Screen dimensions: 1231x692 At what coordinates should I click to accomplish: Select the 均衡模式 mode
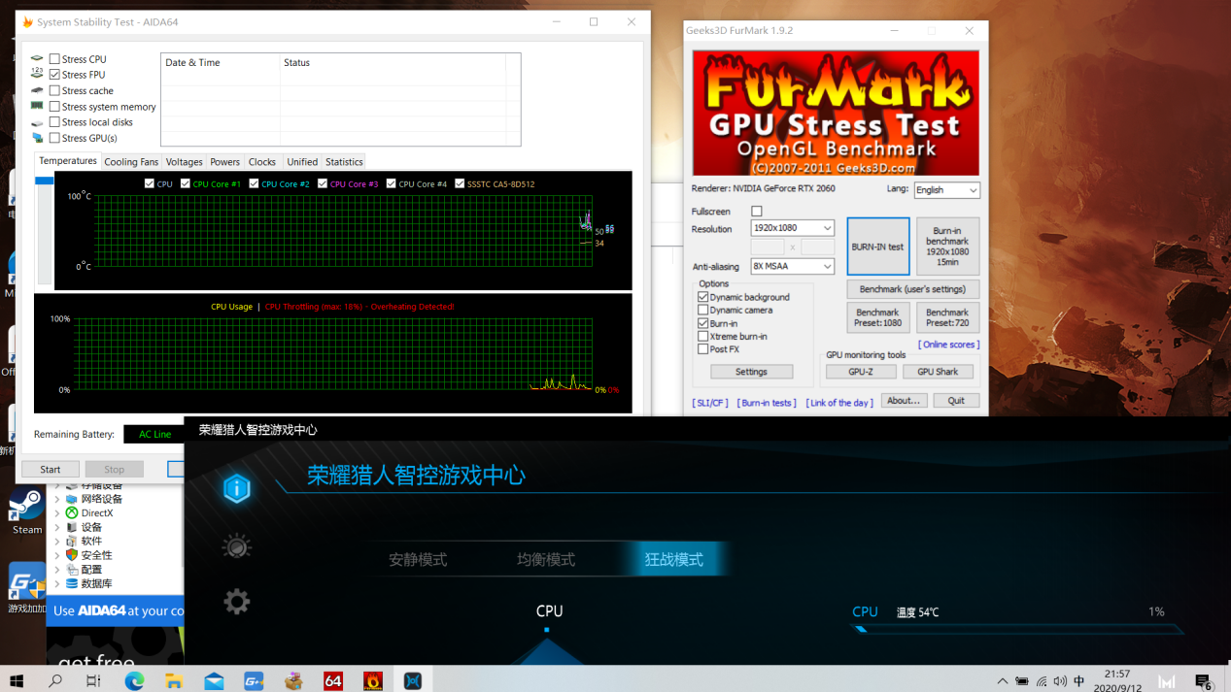pyautogui.click(x=546, y=560)
